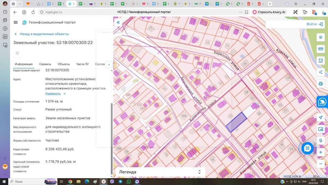The height and width of the screenshot is (185, 328).
Task: Print the map using printer icon
Action: click(321, 84)
